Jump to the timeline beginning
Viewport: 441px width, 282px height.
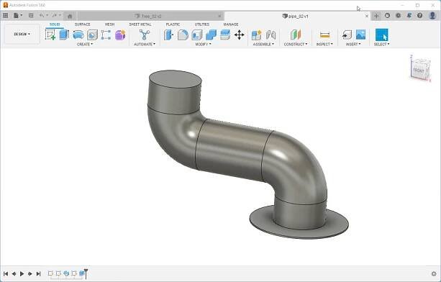click(x=6, y=273)
